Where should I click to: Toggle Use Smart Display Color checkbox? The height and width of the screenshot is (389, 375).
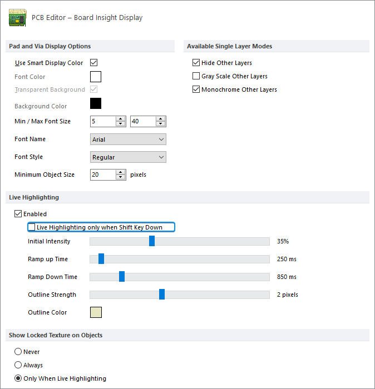click(x=93, y=62)
